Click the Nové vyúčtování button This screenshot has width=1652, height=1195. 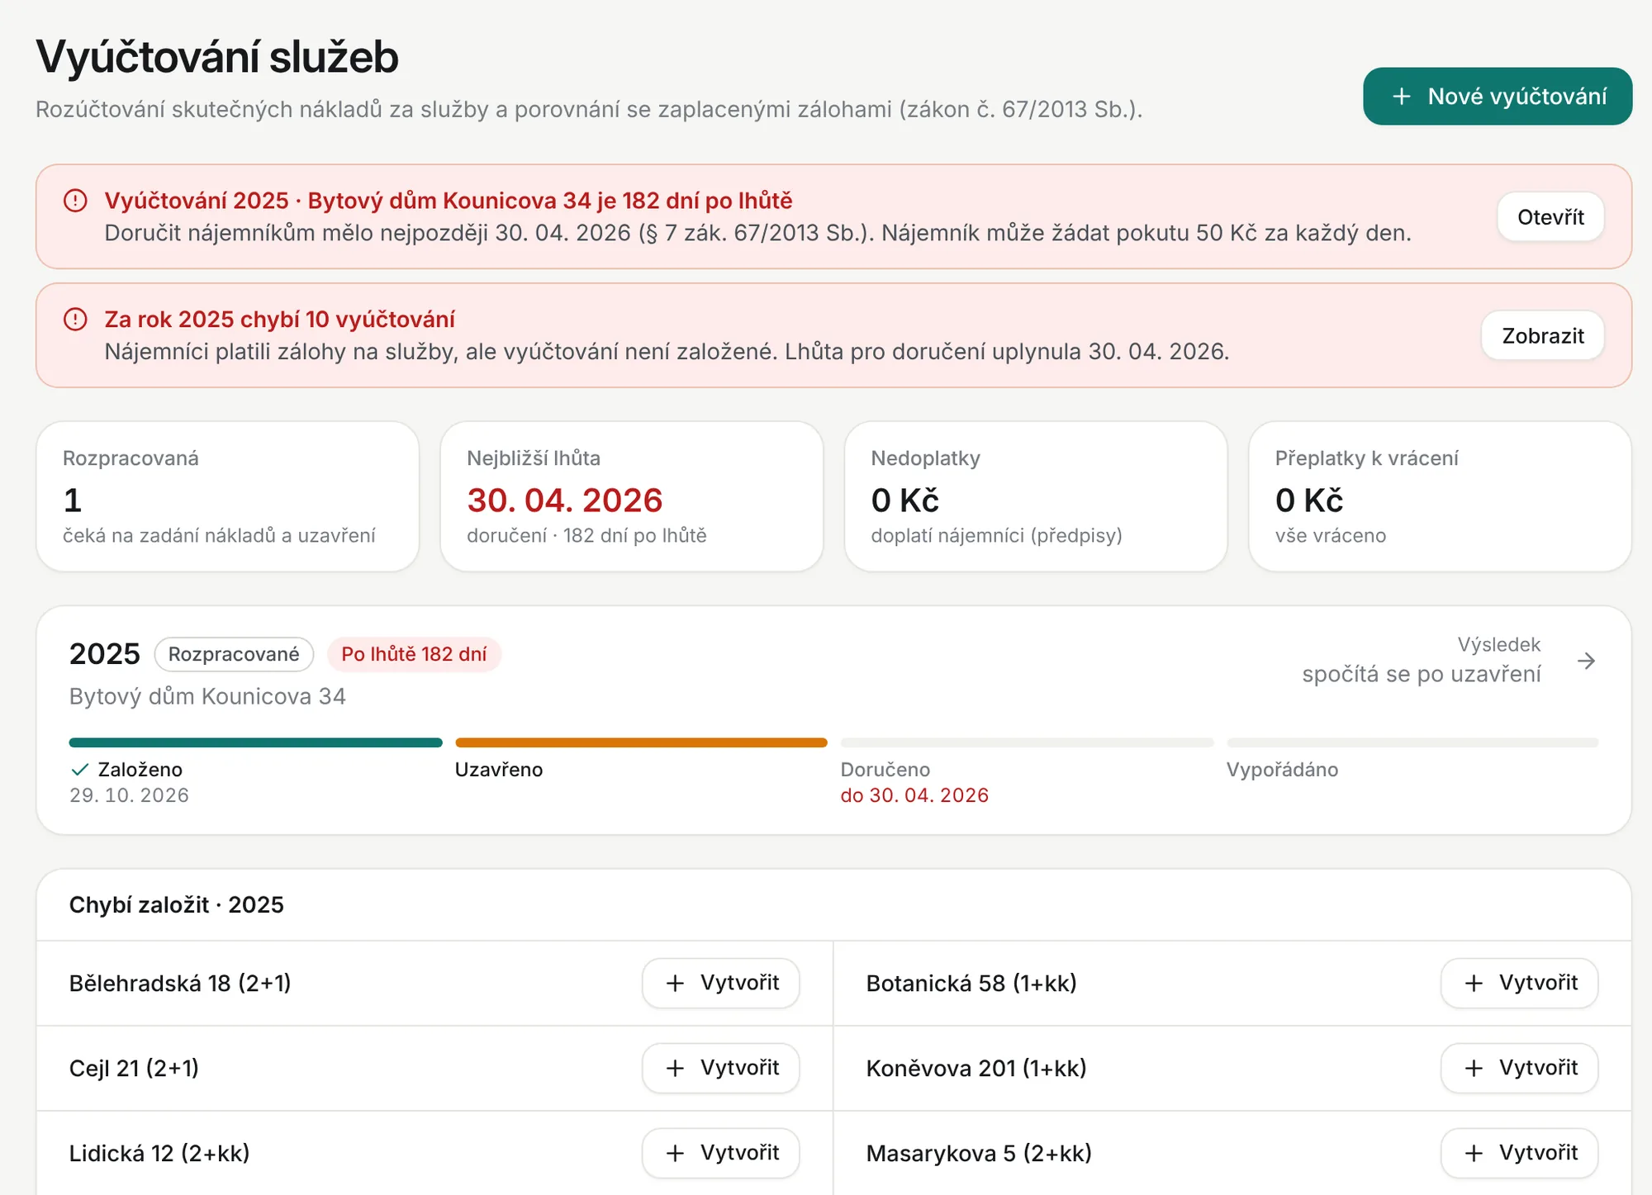(1497, 97)
